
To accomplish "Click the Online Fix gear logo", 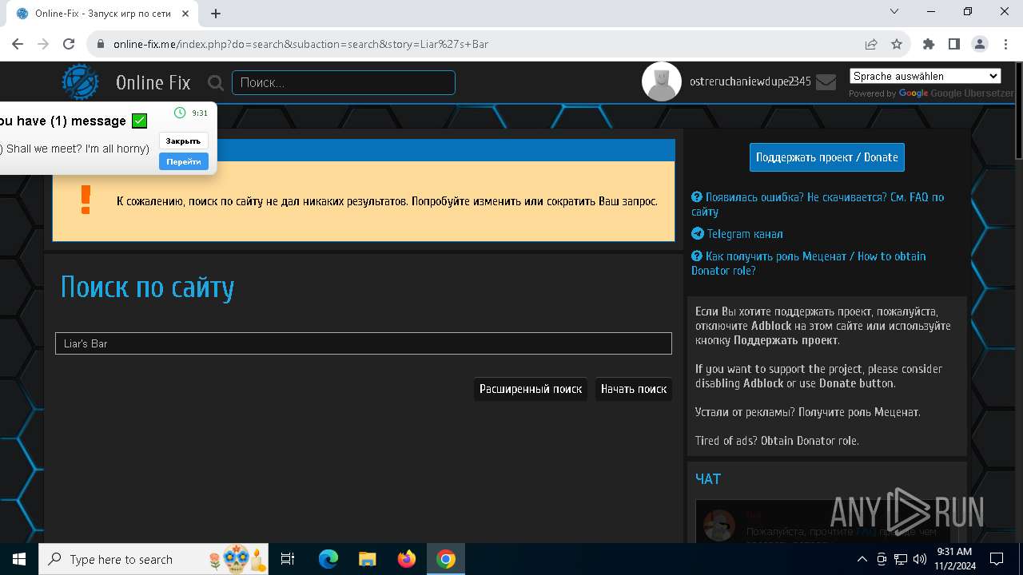I will 81,82.
